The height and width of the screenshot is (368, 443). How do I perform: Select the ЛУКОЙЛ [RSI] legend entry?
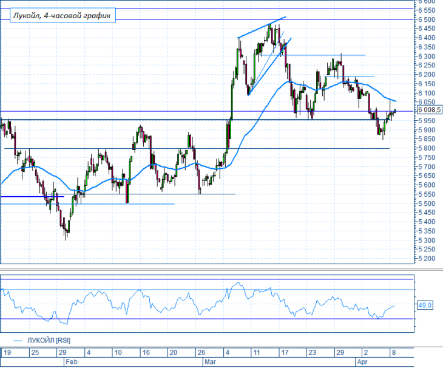point(49,340)
